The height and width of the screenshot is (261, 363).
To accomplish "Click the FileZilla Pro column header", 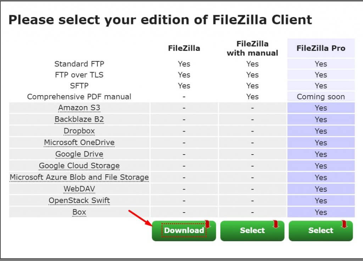I will point(321,48).
